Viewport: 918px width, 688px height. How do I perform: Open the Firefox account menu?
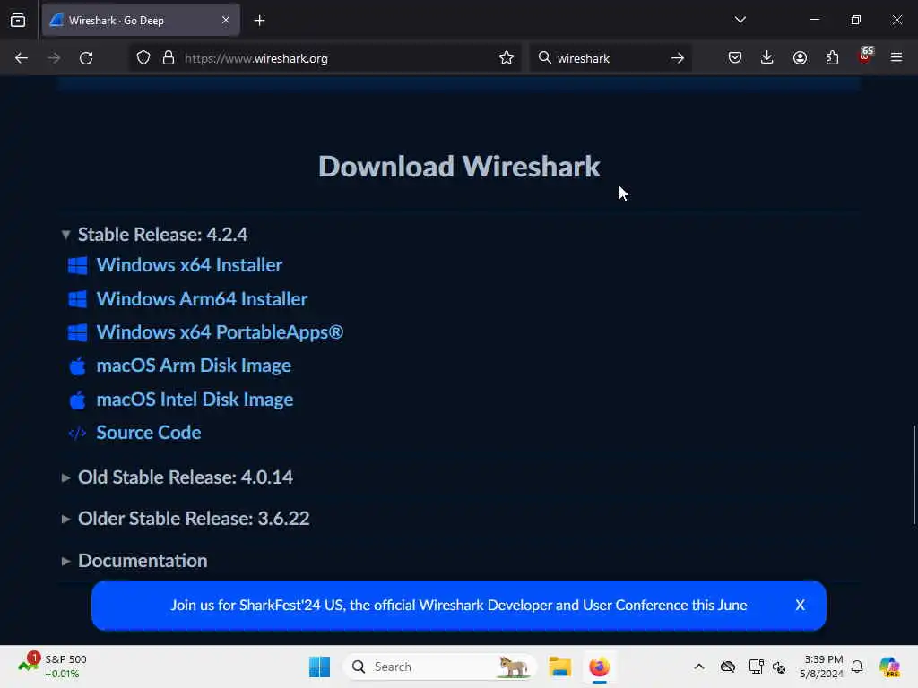(800, 57)
